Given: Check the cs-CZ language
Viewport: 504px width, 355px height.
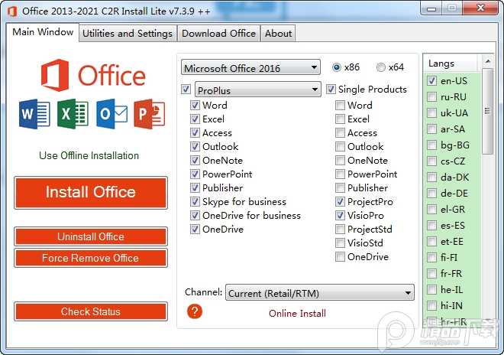Looking at the screenshot, I should coord(431,161).
